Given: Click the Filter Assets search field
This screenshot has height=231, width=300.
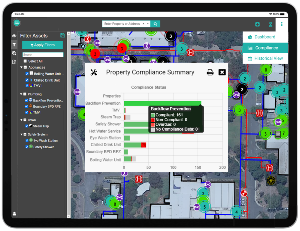Looking at the screenshot, I should 43,55.
